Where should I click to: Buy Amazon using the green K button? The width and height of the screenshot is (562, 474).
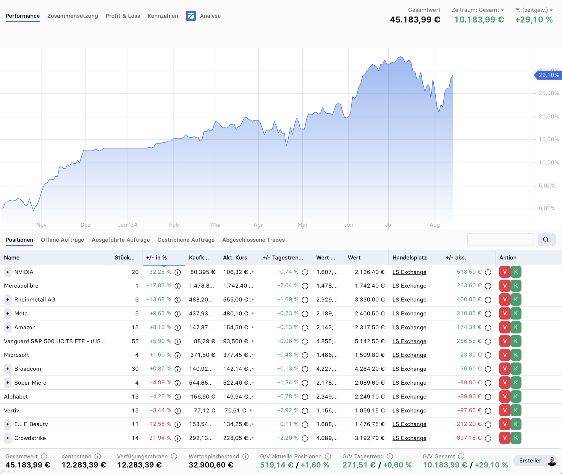pyautogui.click(x=516, y=327)
